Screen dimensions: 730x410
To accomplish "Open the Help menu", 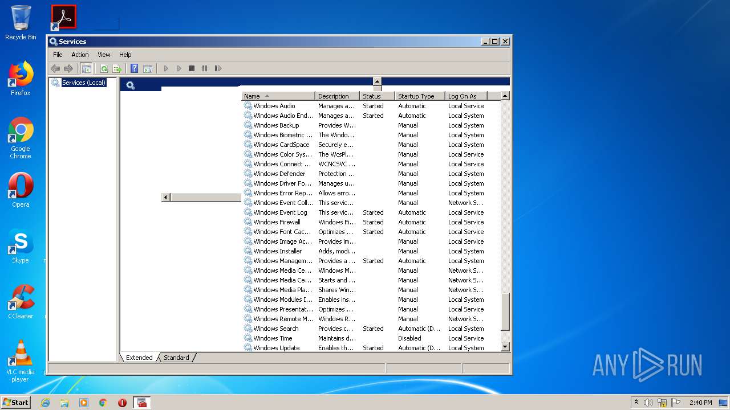I will 125,55.
